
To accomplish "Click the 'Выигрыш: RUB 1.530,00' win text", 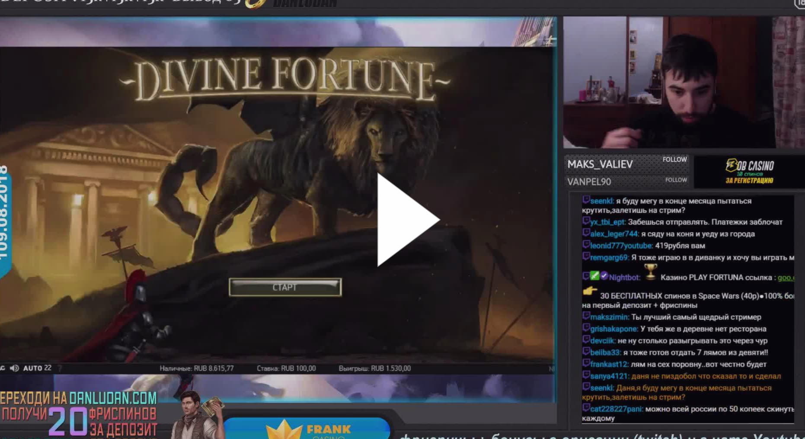I will (375, 369).
